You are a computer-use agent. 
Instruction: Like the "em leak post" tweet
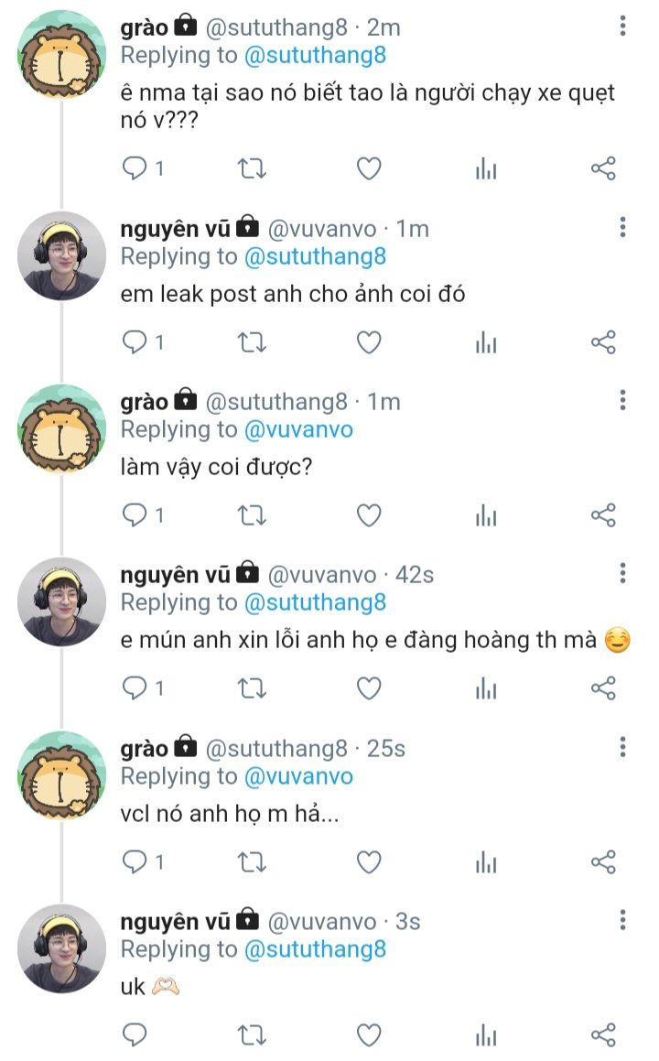[x=368, y=342]
